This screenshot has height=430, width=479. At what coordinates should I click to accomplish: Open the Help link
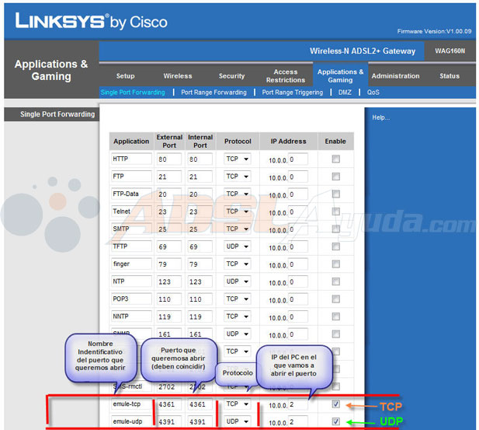pyautogui.click(x=380, y=117)
